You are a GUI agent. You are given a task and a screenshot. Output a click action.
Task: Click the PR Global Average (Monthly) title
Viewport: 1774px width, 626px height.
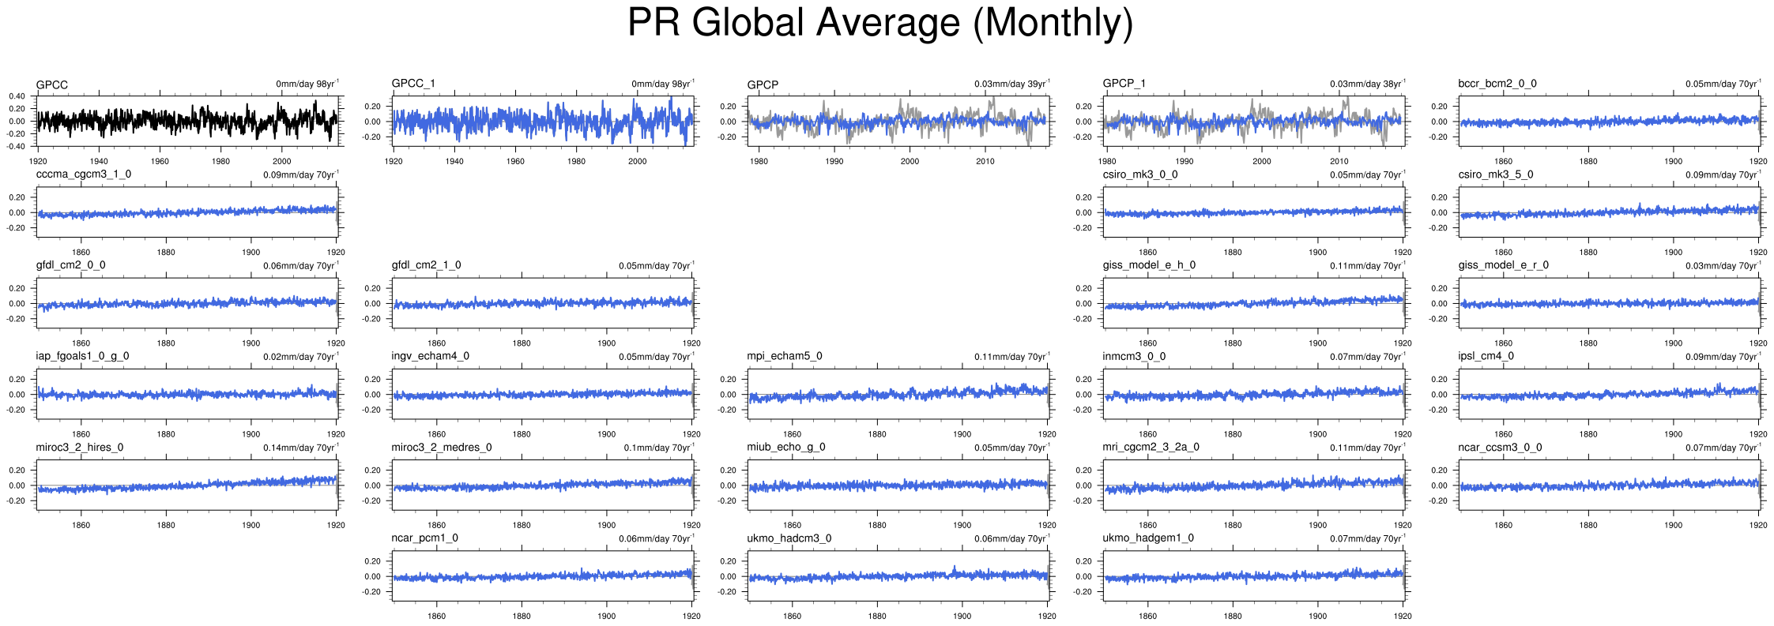(x=880, y=23)
